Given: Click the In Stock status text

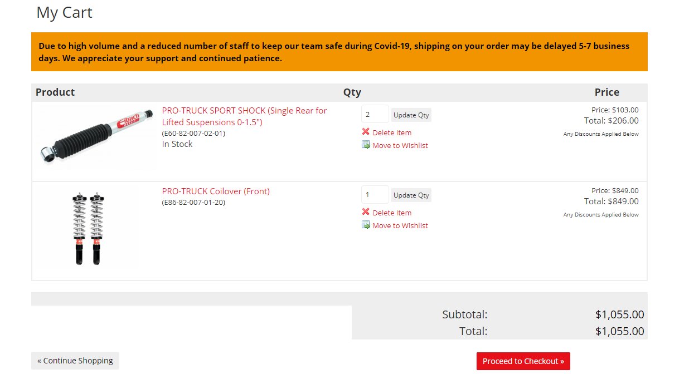Looking at the screenshot, I should pyautogui.click(x=177, y=144).
